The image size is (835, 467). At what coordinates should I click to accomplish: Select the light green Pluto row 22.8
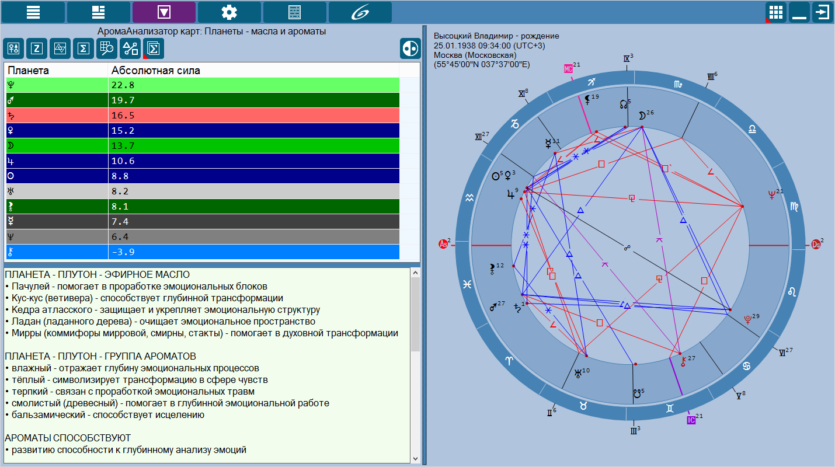[202, 85]
